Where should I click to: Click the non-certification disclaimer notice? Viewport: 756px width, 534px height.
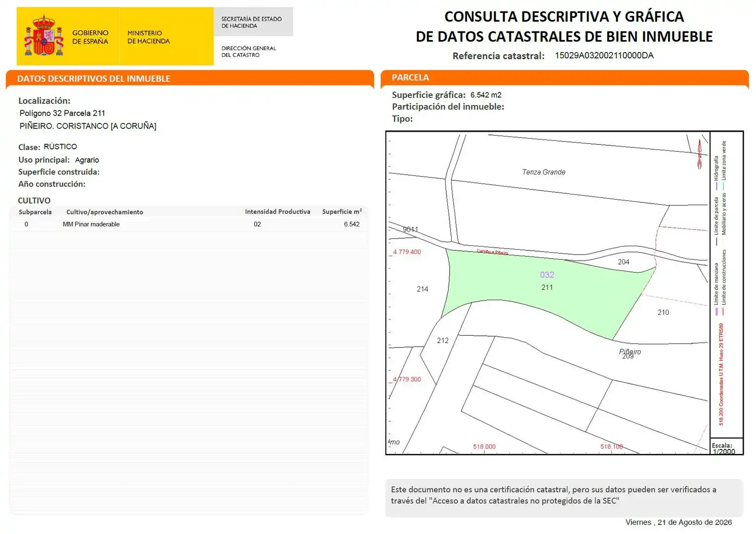[564, 498]
